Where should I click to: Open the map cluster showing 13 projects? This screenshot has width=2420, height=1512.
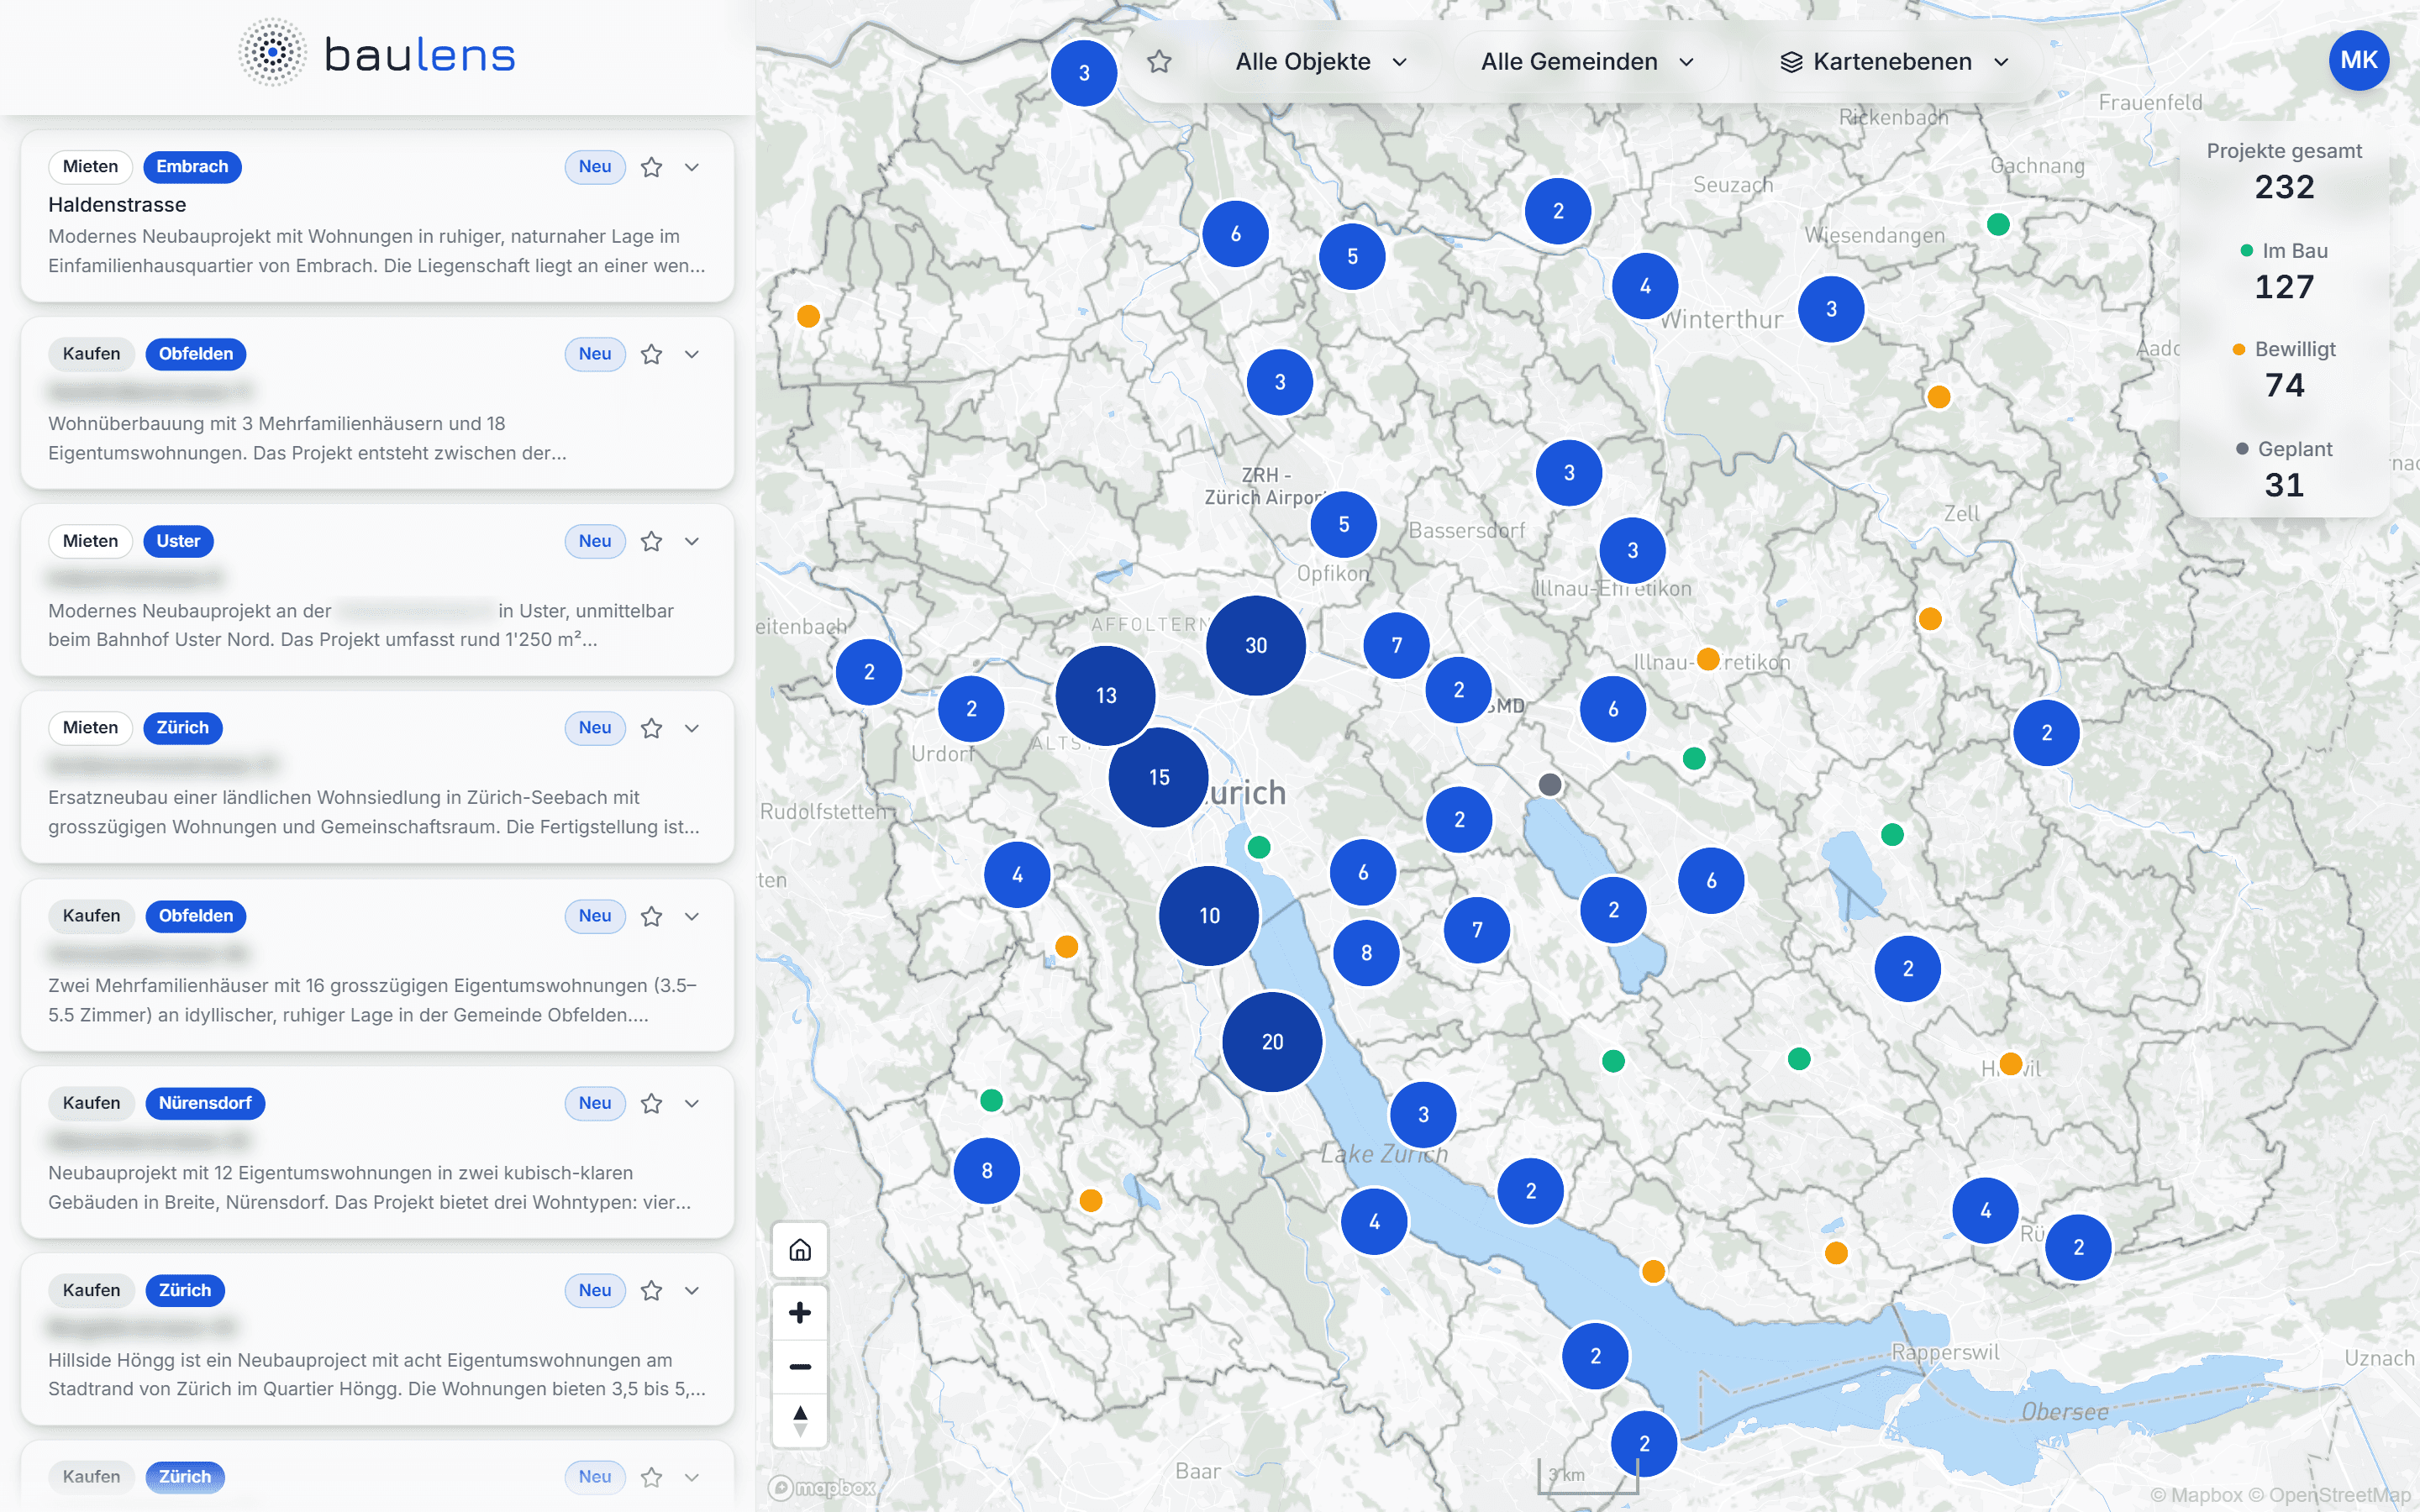pos(1106,696)
